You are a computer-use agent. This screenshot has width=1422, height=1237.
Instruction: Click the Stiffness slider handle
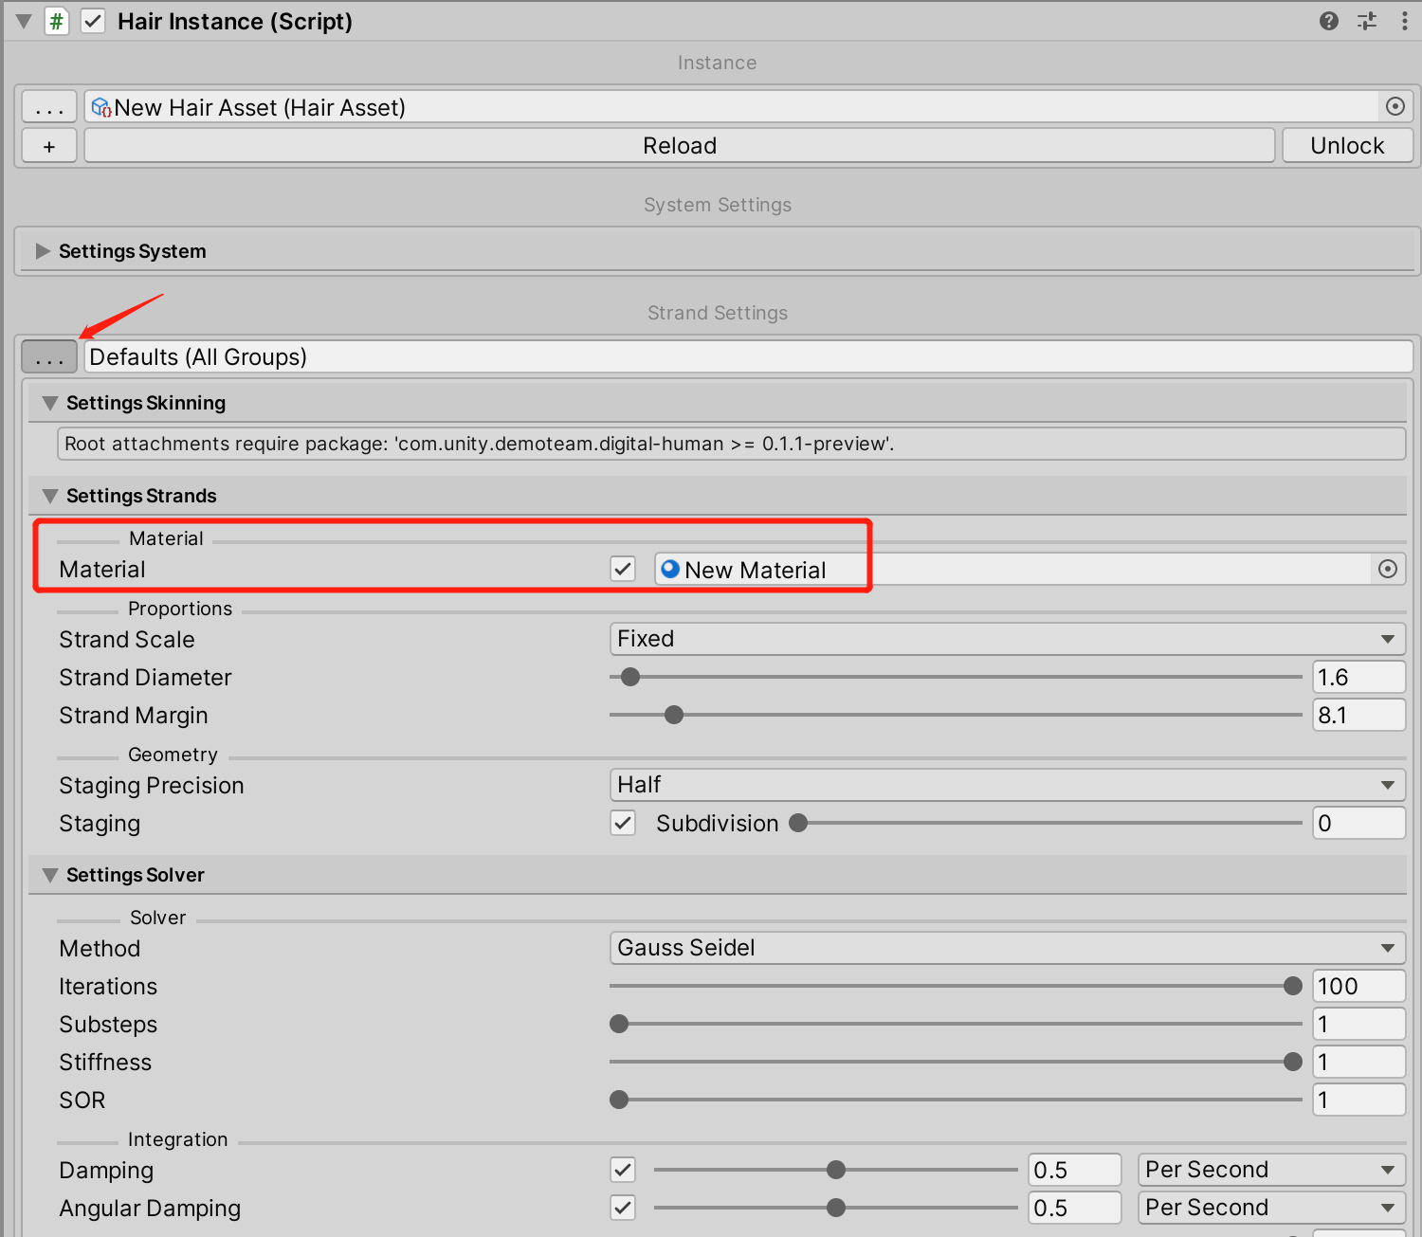click(x=1295, y=1062)
